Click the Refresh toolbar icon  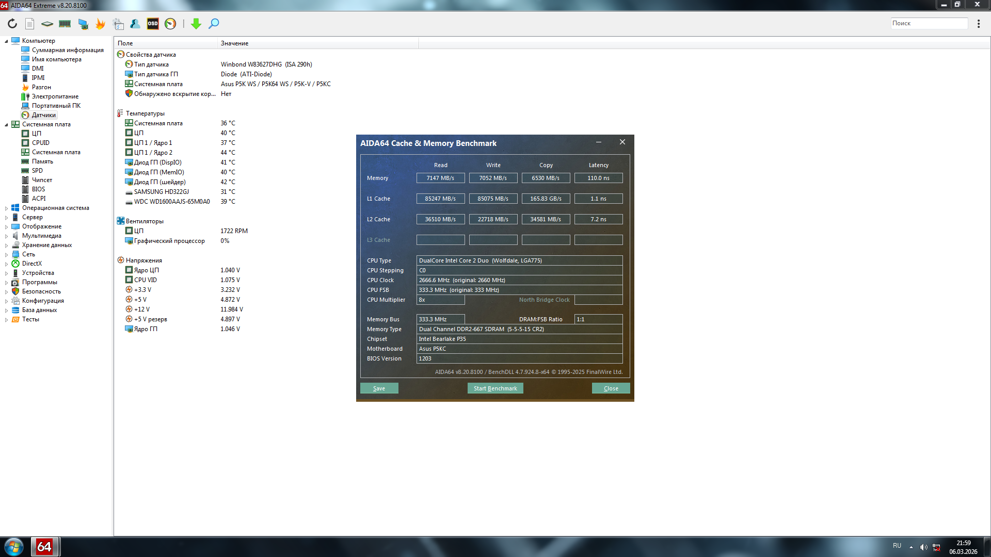[12, 24]
